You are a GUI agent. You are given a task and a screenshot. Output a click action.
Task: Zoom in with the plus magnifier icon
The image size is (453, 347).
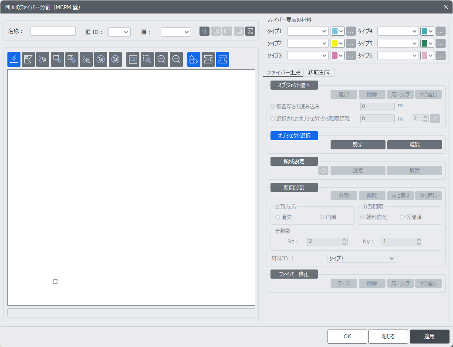pyautogui.click(x=162, y=60)
